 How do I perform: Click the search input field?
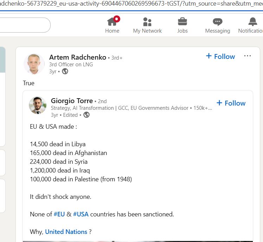click(25, 25)
